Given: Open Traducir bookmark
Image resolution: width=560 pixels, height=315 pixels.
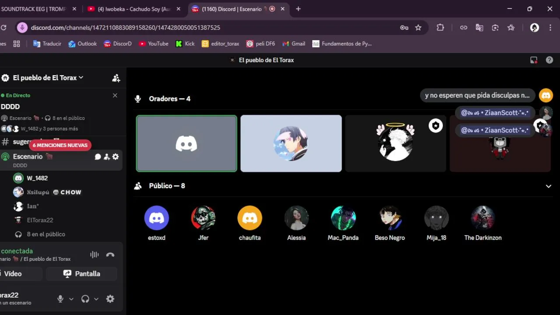Looking at the screenshot, I should point(47,44).
